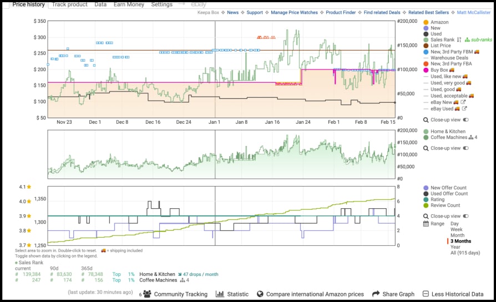Switch to the Price history tab
Image resolution: width=496 pixels, height=302 pixels.
point(28,4)
